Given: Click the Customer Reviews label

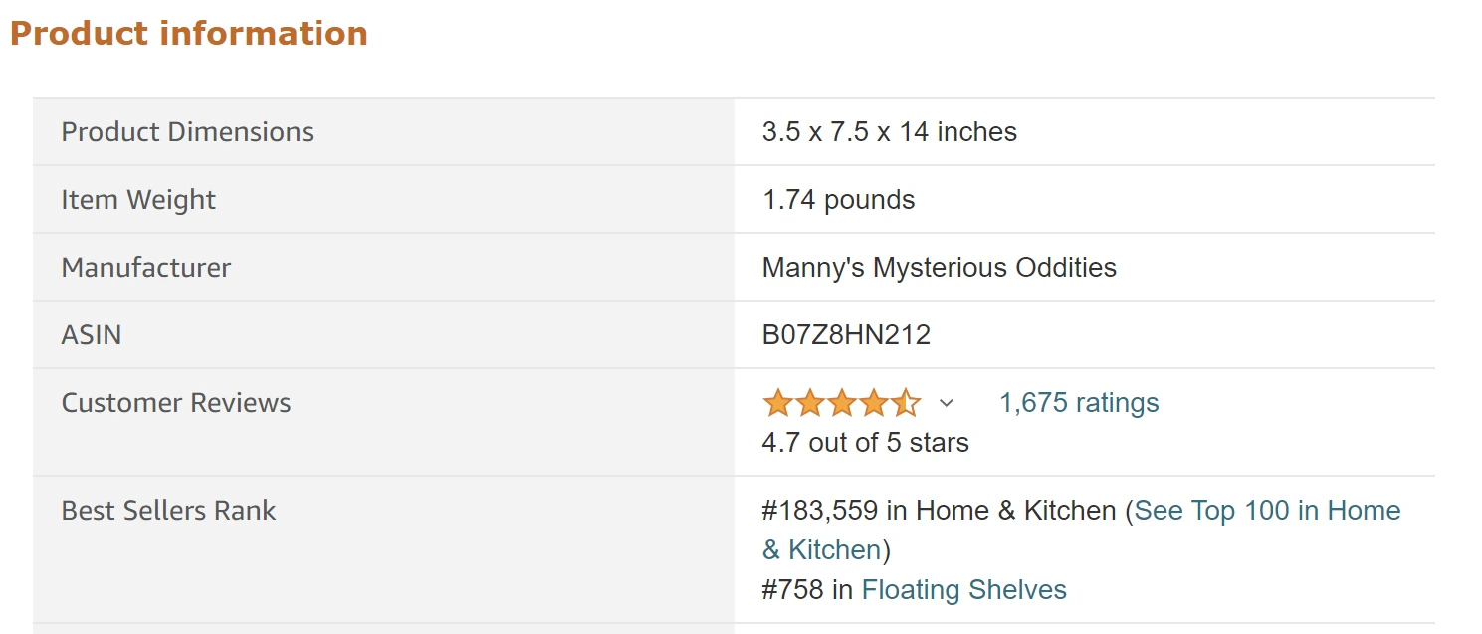Looking at the screenshot, I should tap(176, 403).
